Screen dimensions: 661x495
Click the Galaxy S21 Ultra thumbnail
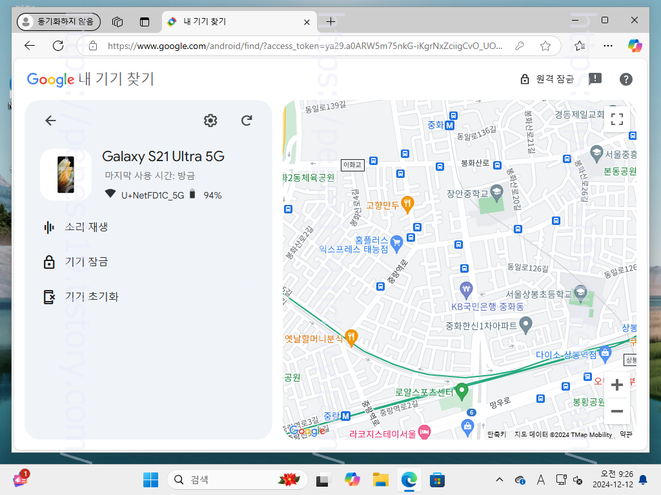[x=66, y=175]
